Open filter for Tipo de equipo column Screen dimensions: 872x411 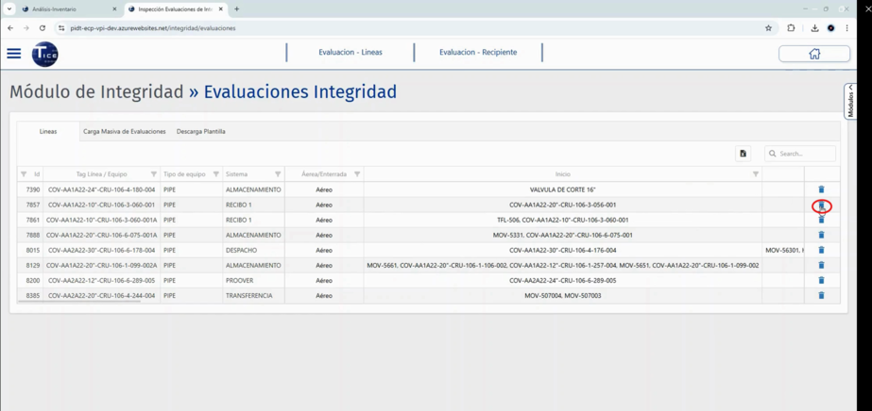[x=216, y=174]
